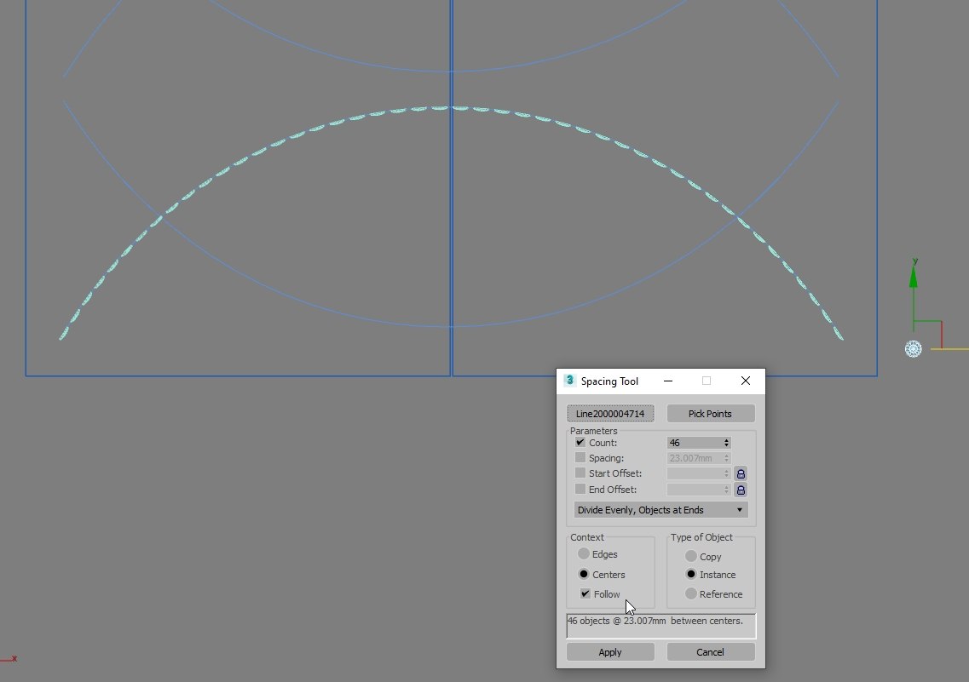Toggle the Start Offset lock icon
This screenshot has height=682, width=969.
click(741, 473)
